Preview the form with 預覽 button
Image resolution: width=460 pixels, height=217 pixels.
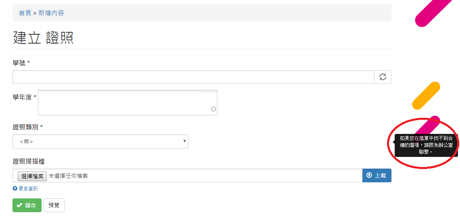tap(54, 205)
